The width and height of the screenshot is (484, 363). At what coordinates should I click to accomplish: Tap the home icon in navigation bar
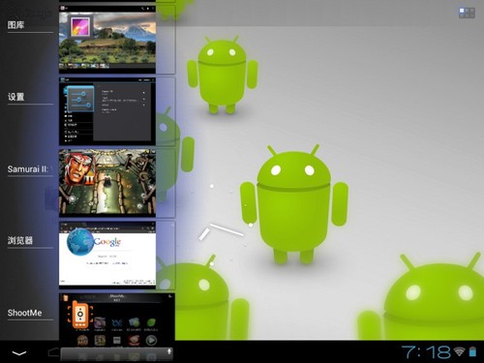[x=53, y=352]
